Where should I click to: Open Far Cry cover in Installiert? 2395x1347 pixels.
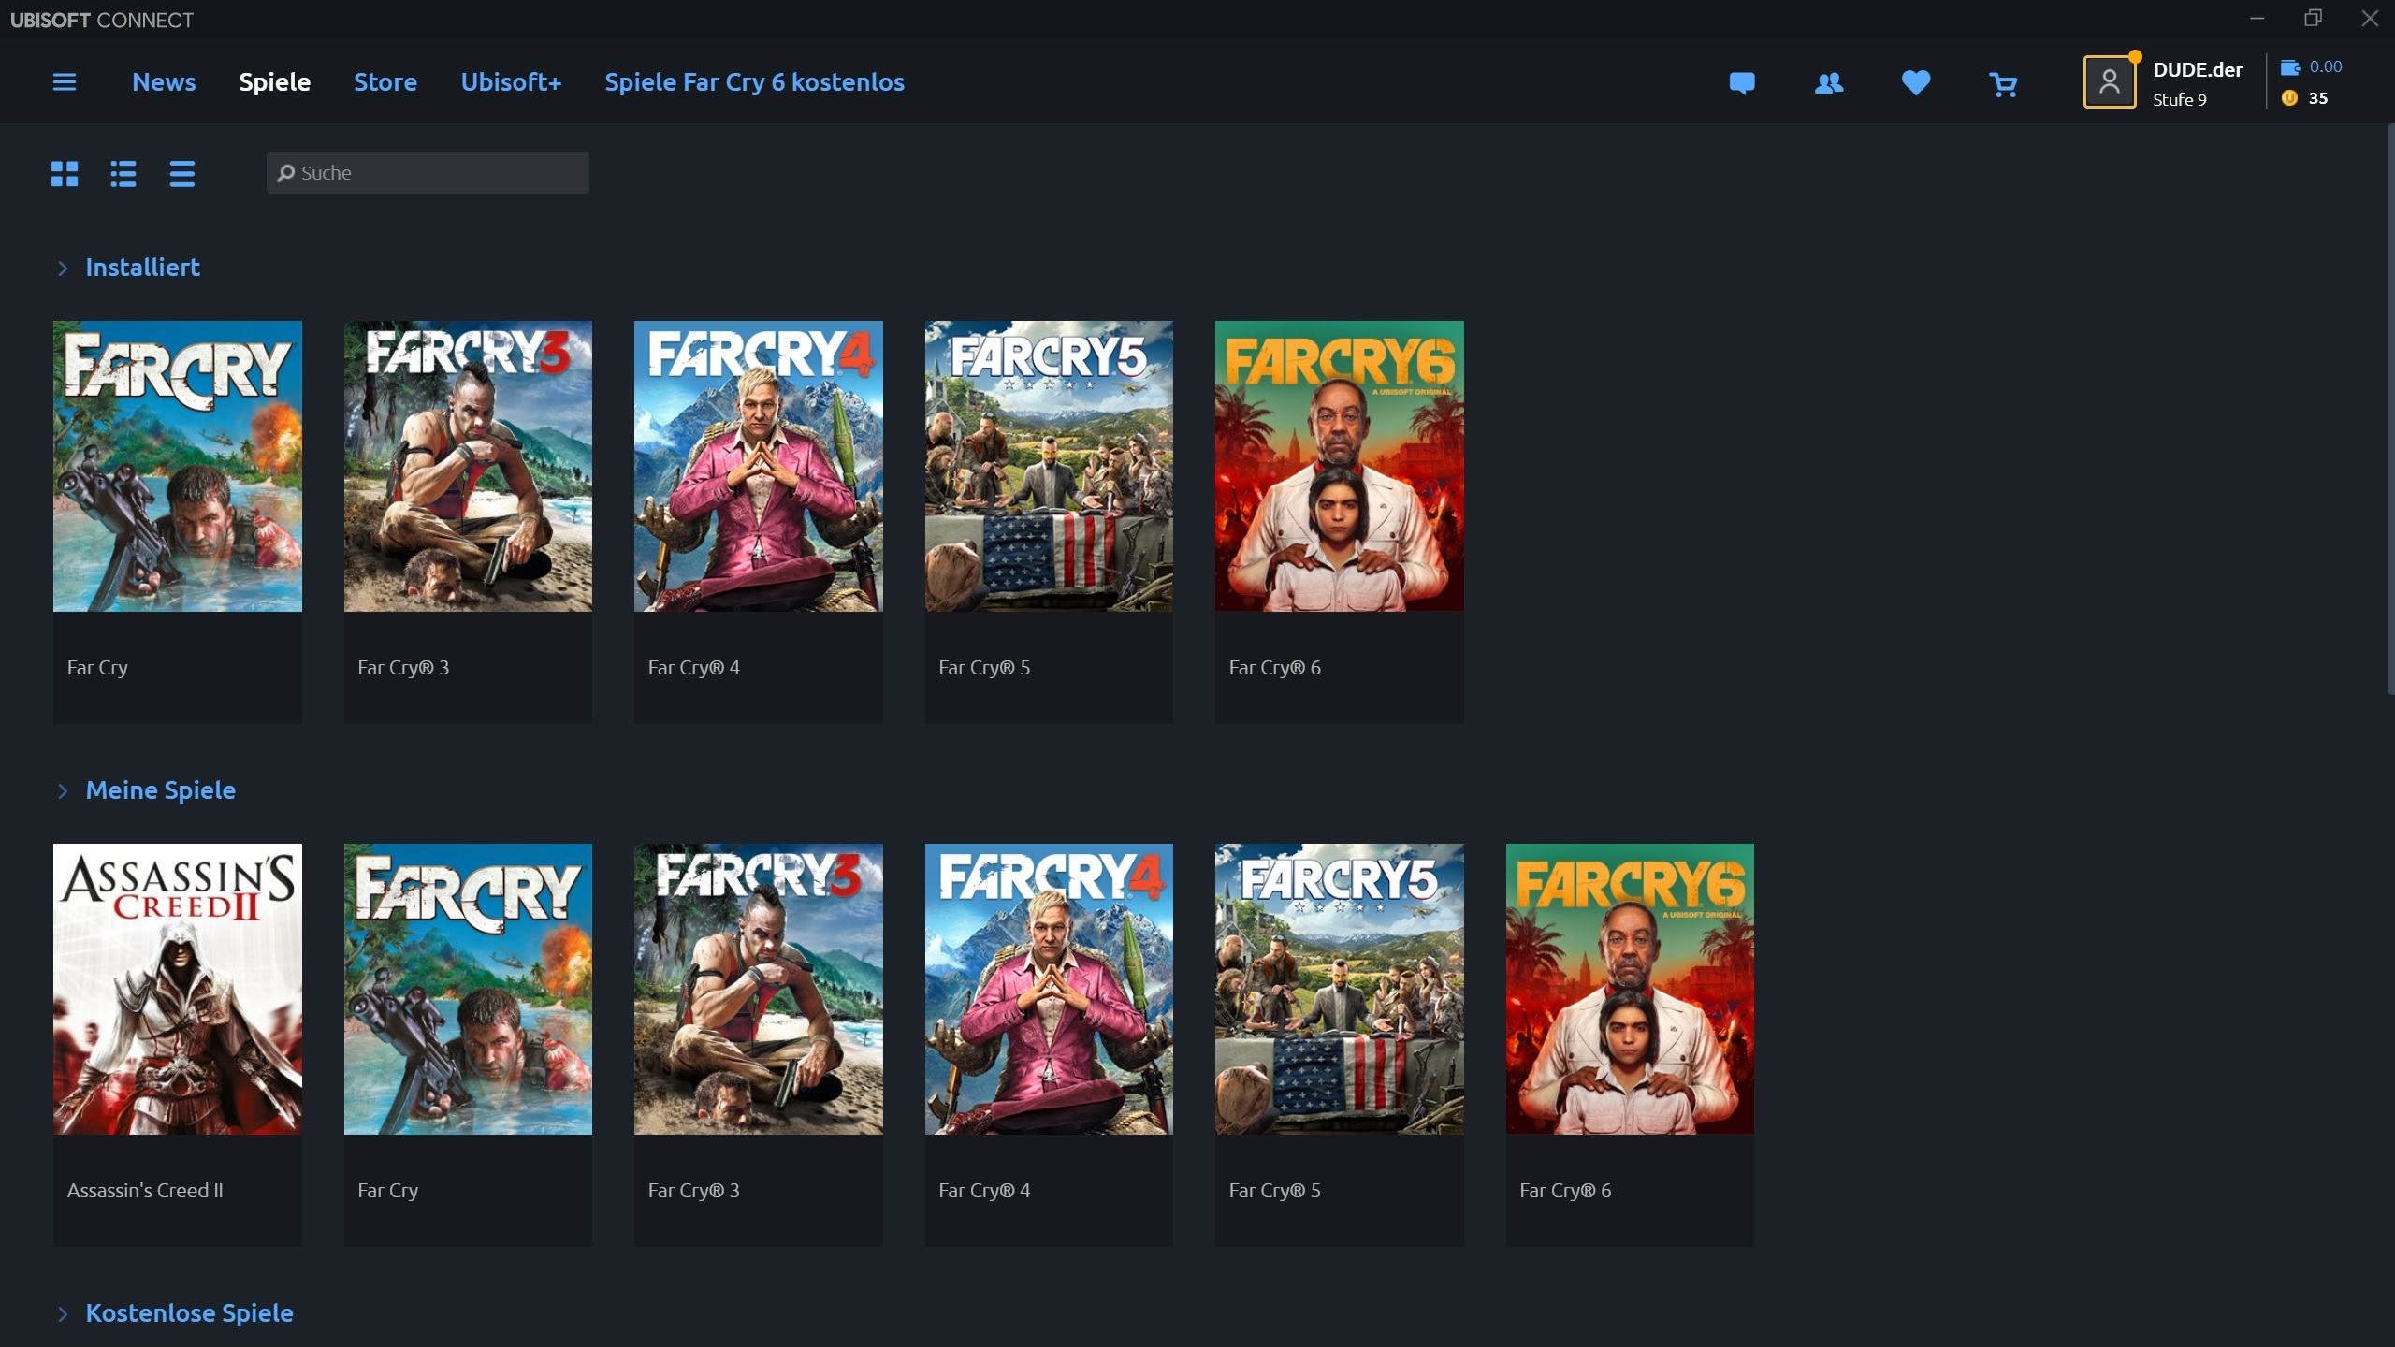(x=178, y=466)
